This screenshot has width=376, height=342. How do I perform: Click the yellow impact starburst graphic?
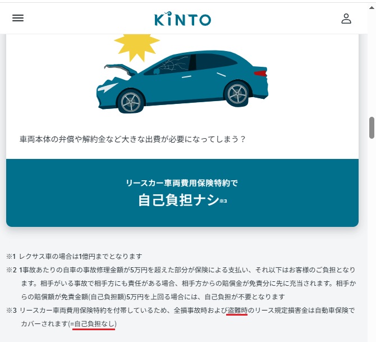click(137, 47)
